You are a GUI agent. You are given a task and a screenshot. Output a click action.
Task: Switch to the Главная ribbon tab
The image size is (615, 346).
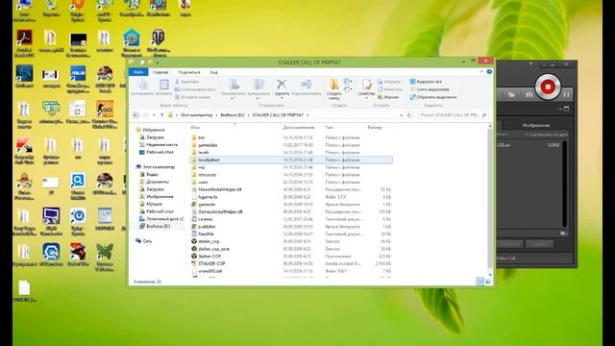pyautogui.click(x=160, y=72)
